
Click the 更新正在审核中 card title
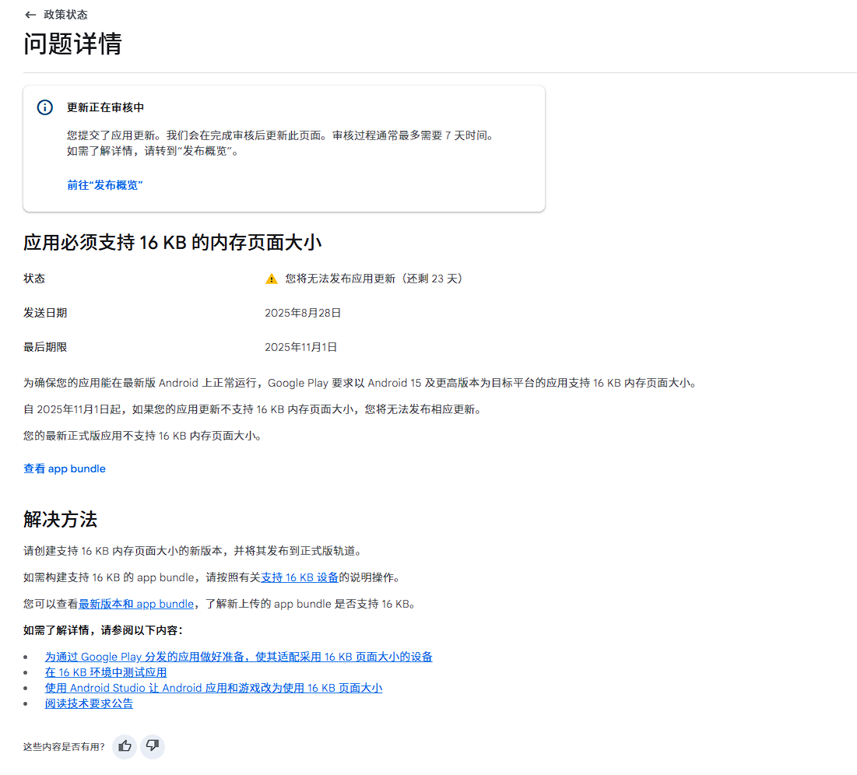105,107
